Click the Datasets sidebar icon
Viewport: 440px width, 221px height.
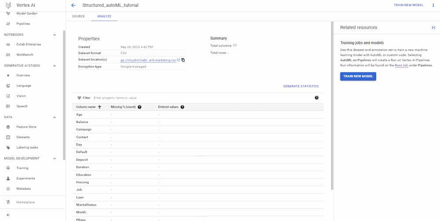[x=8, y=137]
